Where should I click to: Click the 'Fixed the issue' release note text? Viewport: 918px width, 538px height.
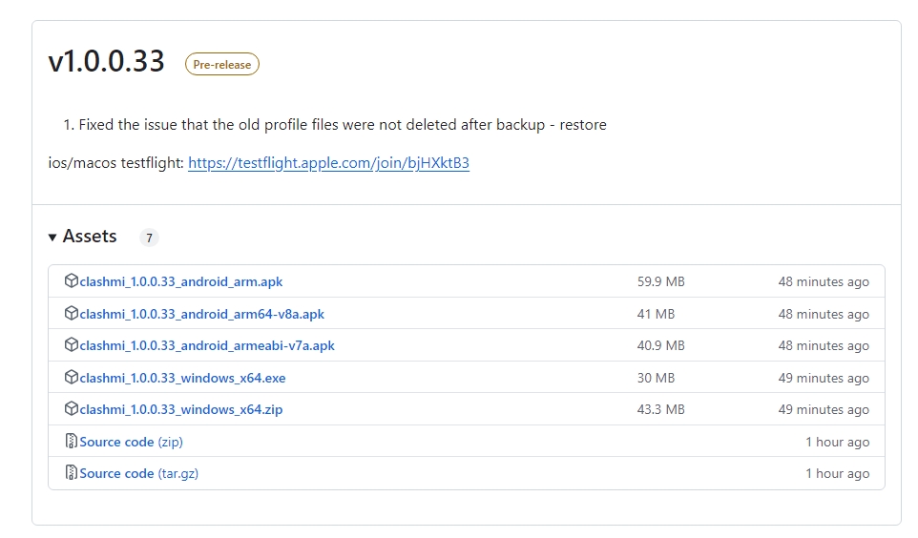pyautogui.click(x=343, y=125)
